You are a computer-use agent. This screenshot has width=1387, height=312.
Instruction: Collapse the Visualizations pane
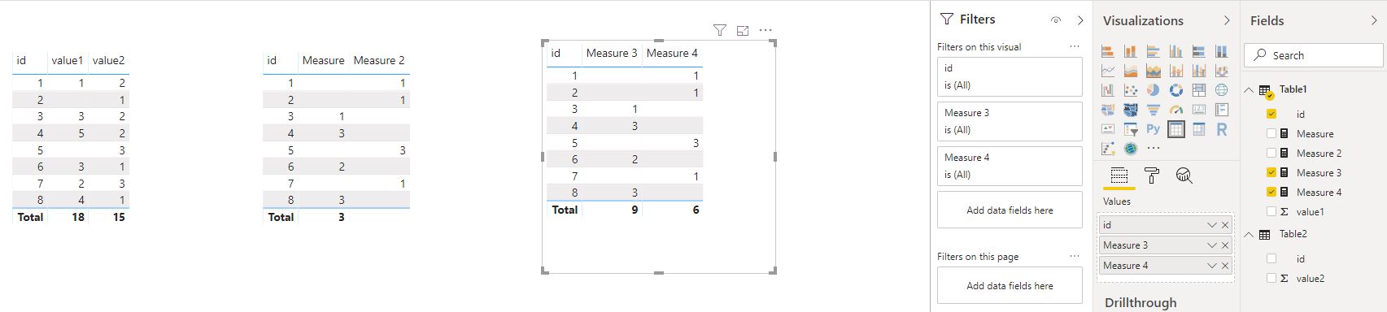pyautogui.click(x=1227, y=20)
